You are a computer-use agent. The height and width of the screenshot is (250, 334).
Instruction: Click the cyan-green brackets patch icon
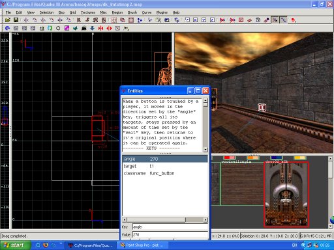point(50,28)
